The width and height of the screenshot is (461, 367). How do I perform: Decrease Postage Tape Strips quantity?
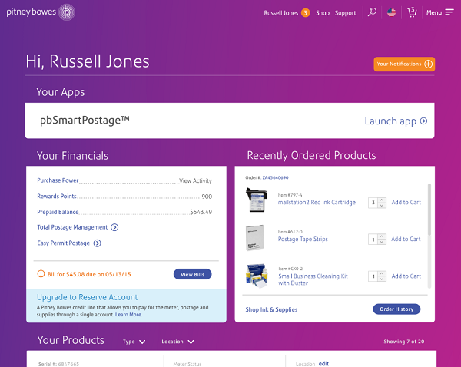coord(382,242)
